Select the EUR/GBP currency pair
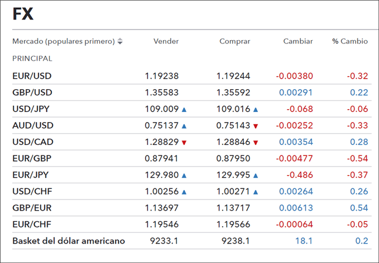The height and width of the screenshot is (263, 379). tap(32, 158)
